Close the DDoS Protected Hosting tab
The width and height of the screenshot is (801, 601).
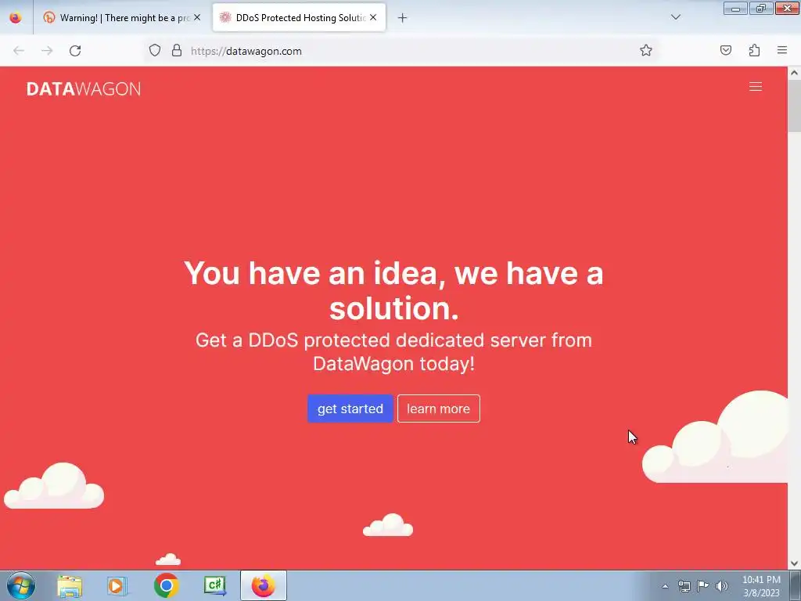click(x=373, y=18)
